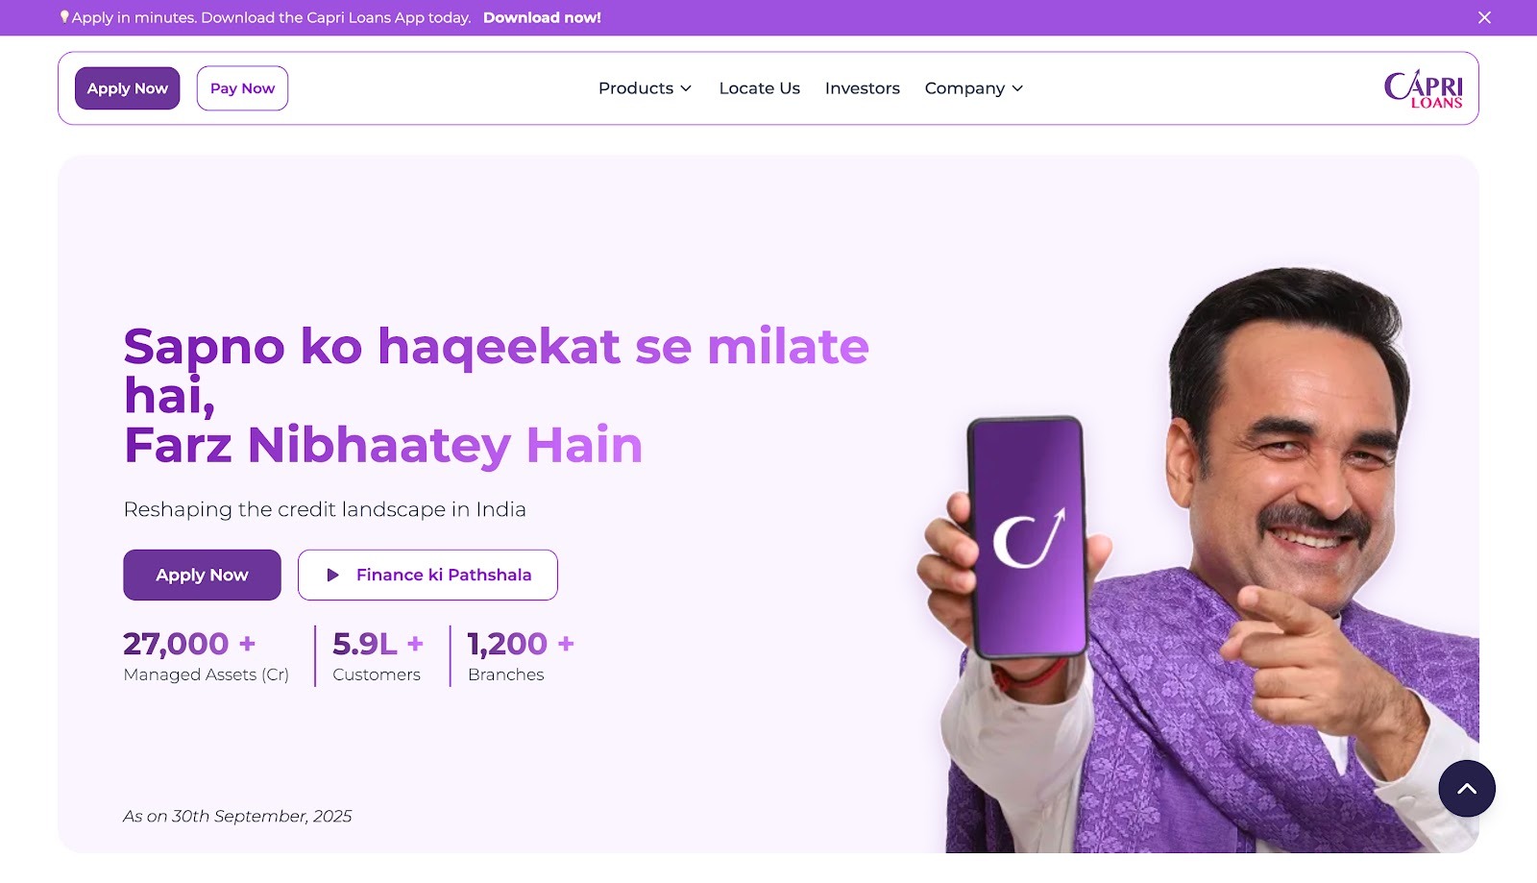The width and height of the screenshot is (1537, 883).
Task: Expand the Products dropdown chevron
Action: tap(686, 88)
